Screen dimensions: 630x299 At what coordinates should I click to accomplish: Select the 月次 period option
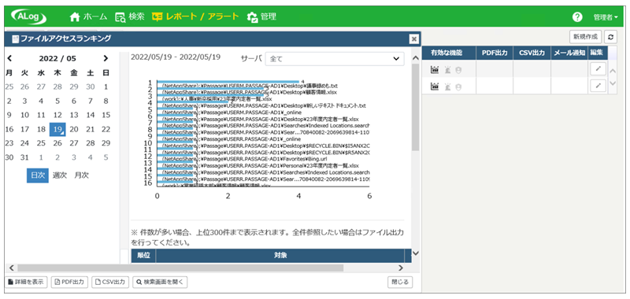coord(82,175)
